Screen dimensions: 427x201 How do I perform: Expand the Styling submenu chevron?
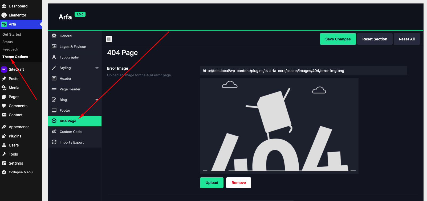coord(97,68)
